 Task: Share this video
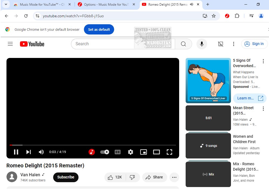point(154,177)
